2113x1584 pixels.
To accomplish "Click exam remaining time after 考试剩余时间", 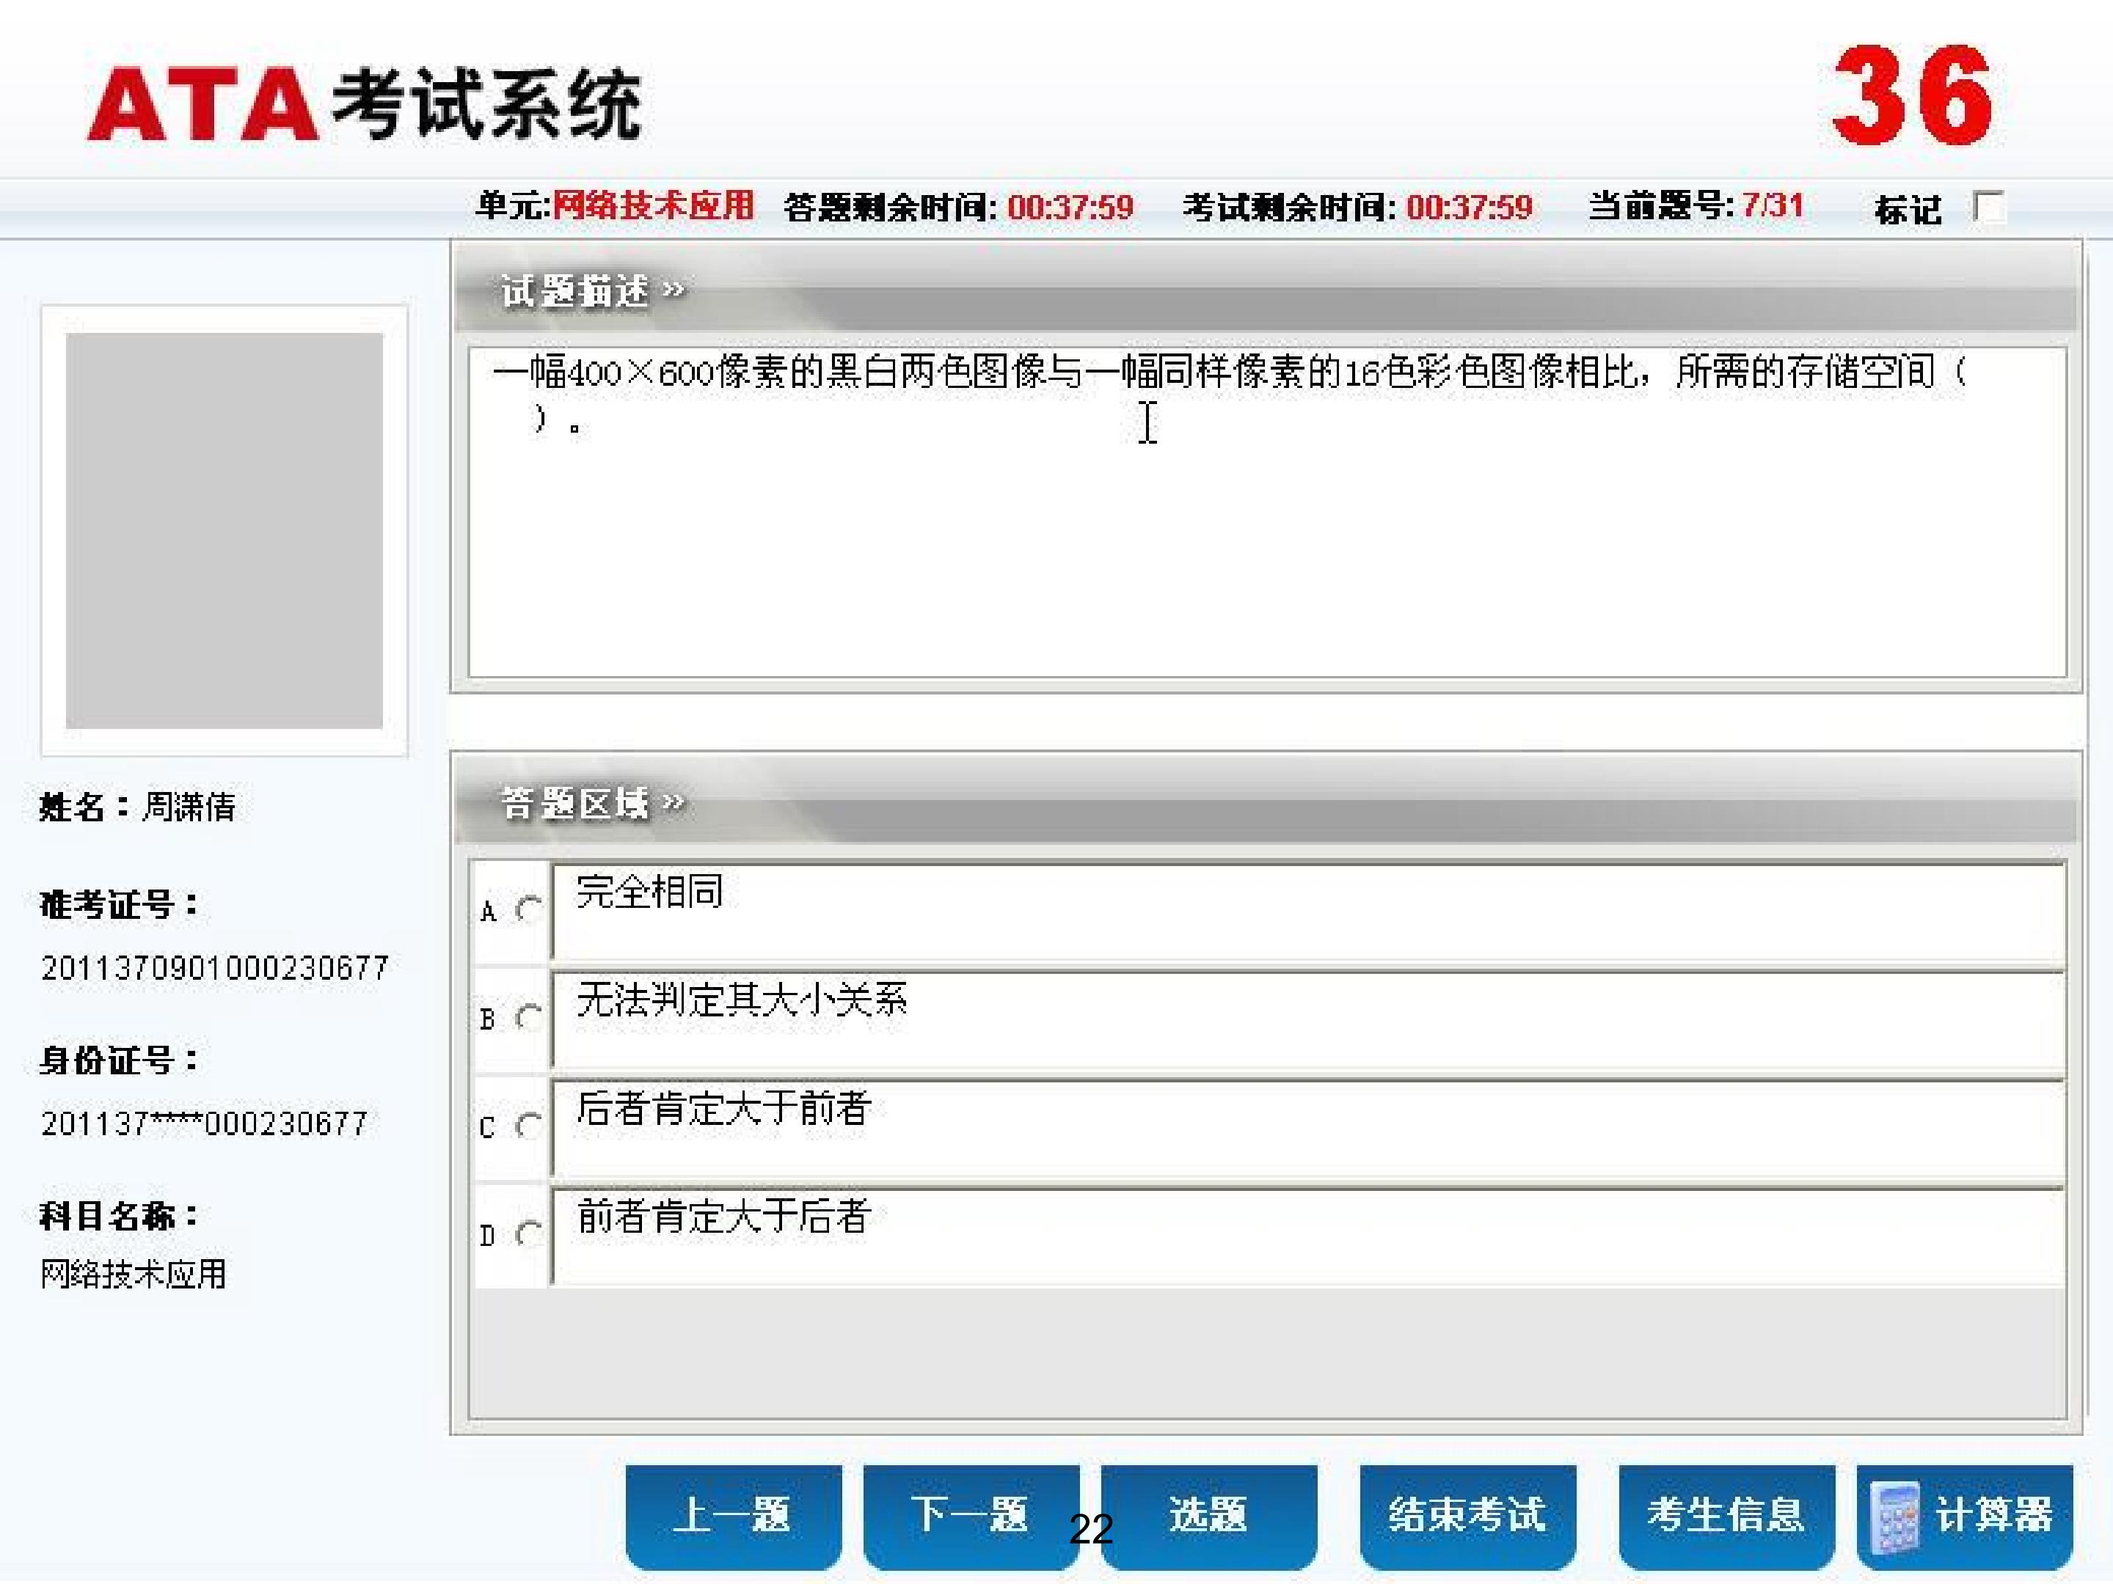I will tap(1469, 206).
